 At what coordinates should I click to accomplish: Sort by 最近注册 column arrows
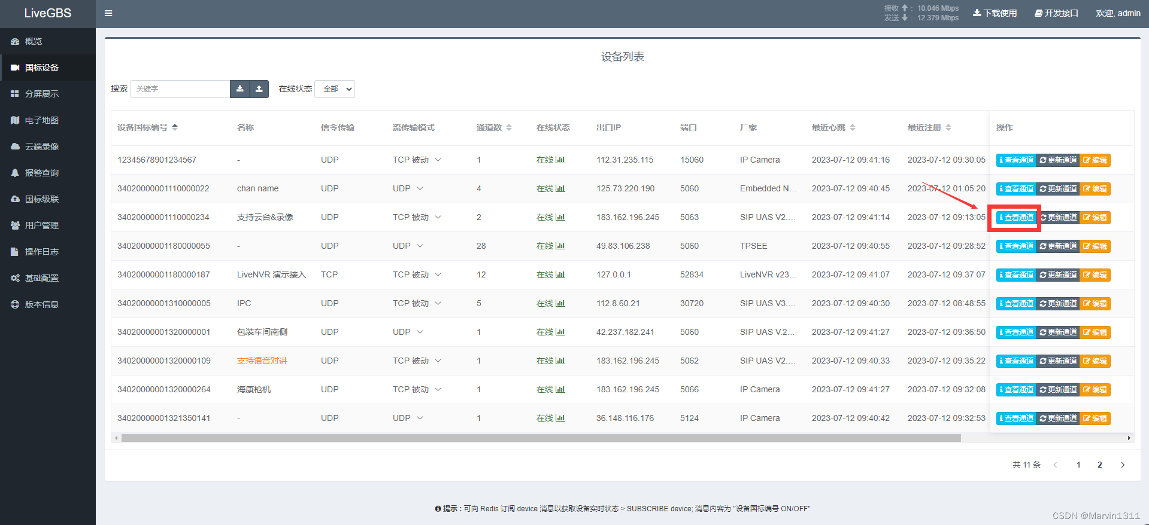[x=948, y=127]
